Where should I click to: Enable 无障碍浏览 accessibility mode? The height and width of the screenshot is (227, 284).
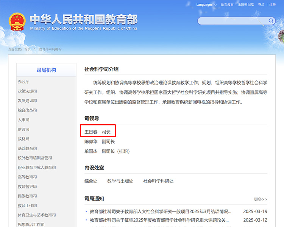246,5
